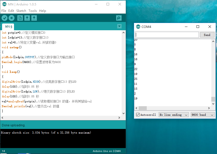Viewport: 217px width, 154px height.
Task: Click serial output value 25
Action: [x=136, y=79]
